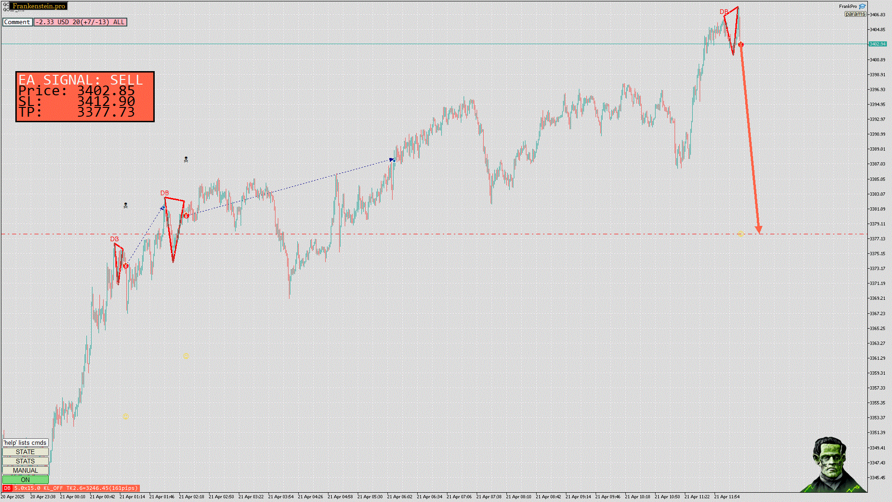Open the STATS panel
The image size is (892, 502).
pyautogui.click(x=25, y=461)
